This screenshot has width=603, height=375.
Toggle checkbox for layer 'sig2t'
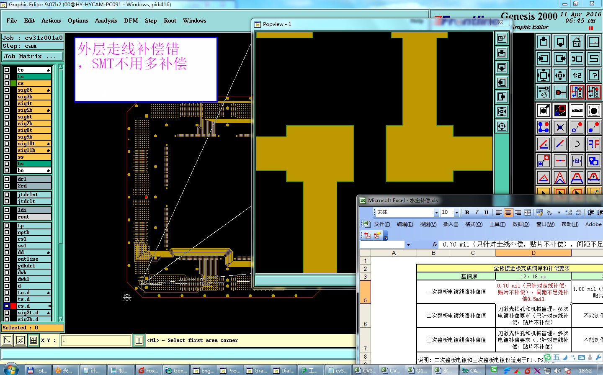7,90
